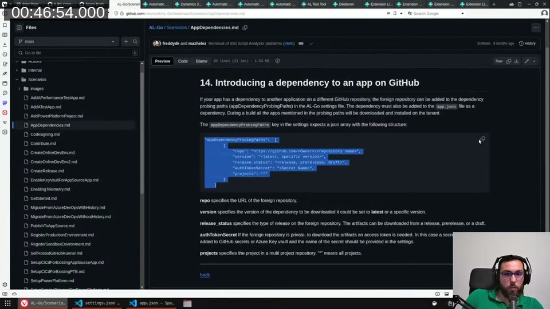Screen dimensions: 550x309
Task: Bookmark this page in the address bar
Action: (x=395, y=13)
